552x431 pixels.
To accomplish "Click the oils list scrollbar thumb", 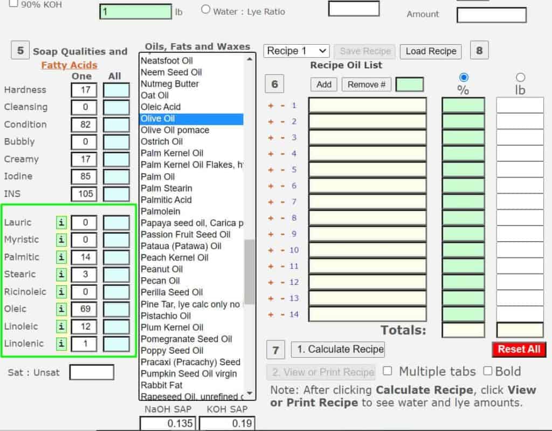I will coord(250,272).
